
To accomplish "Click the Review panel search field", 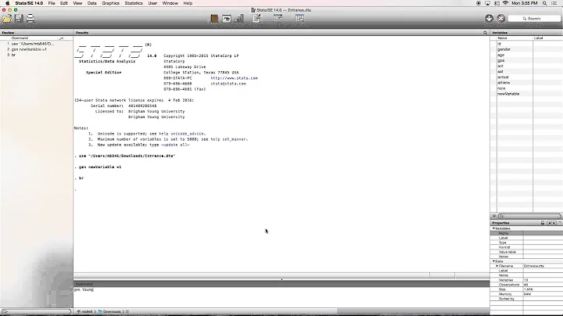I will [36, 311].
